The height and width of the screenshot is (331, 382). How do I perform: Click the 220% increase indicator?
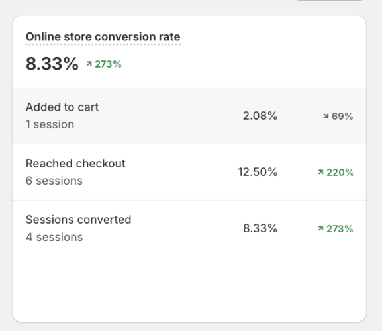pos(336,172)
